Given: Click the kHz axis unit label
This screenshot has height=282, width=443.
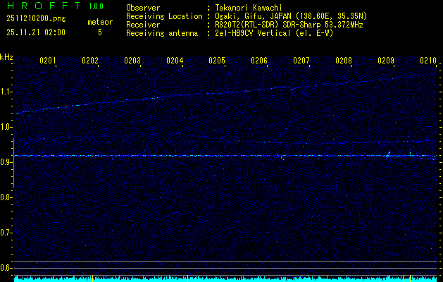Looking at the screenshot, I should tap(6, 57).
